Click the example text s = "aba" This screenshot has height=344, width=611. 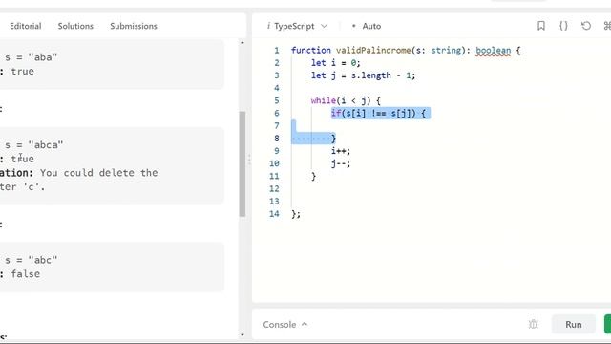pos(32,57)
